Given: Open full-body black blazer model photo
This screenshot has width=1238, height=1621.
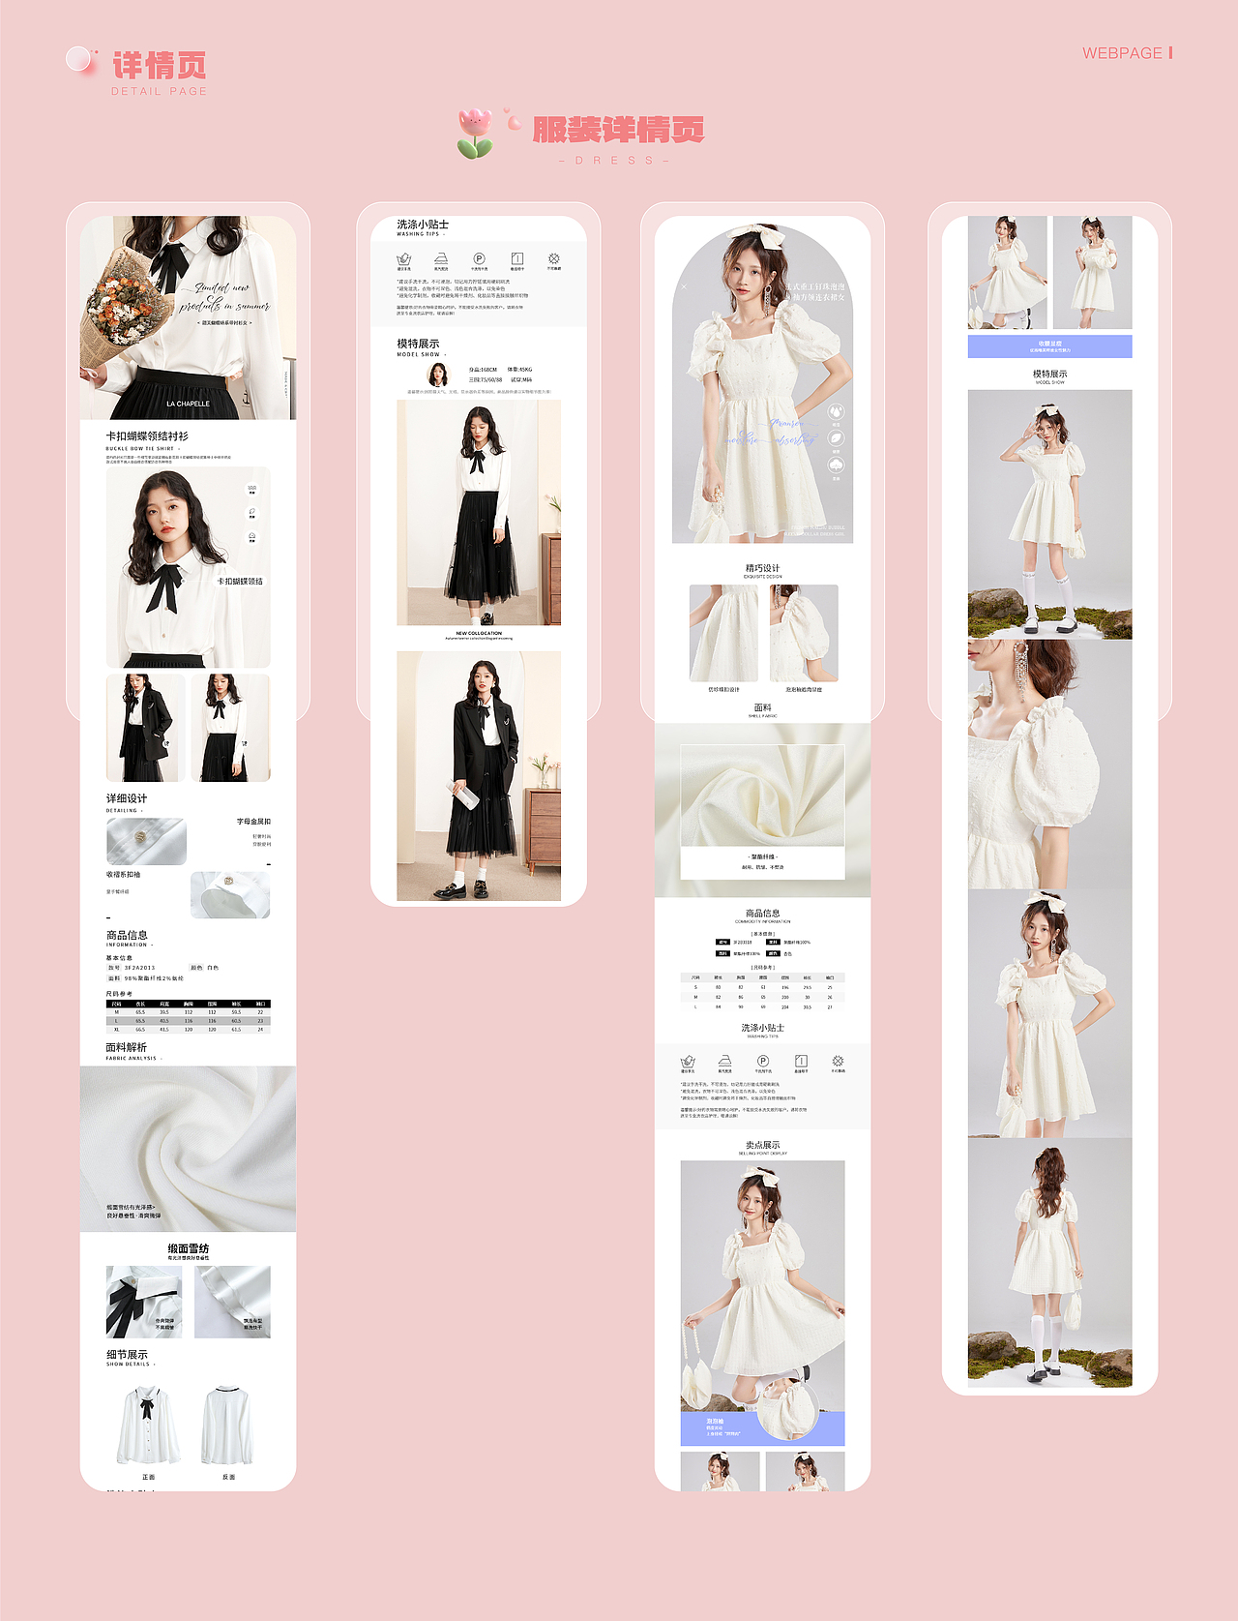Looking at the screenshot, I should coord(479,776).
